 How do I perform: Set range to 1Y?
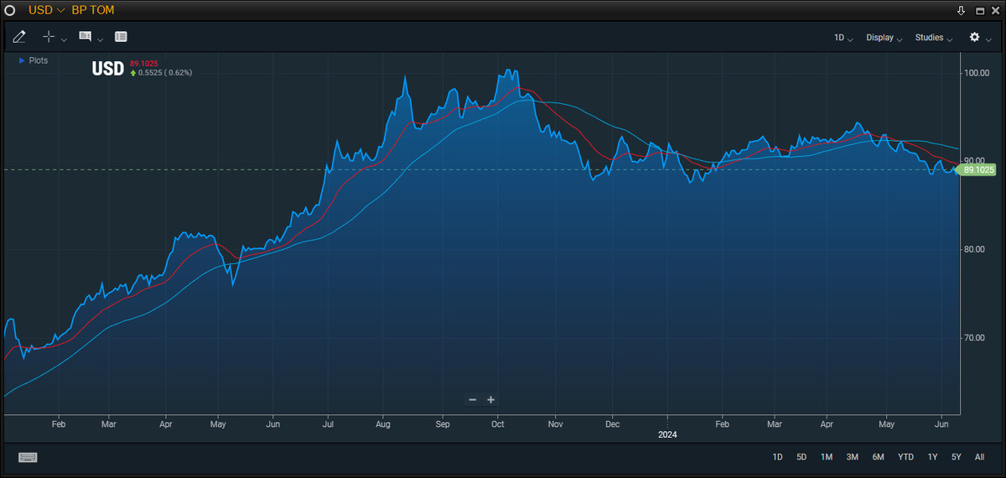pyautogui.click(x=933, y=457)
